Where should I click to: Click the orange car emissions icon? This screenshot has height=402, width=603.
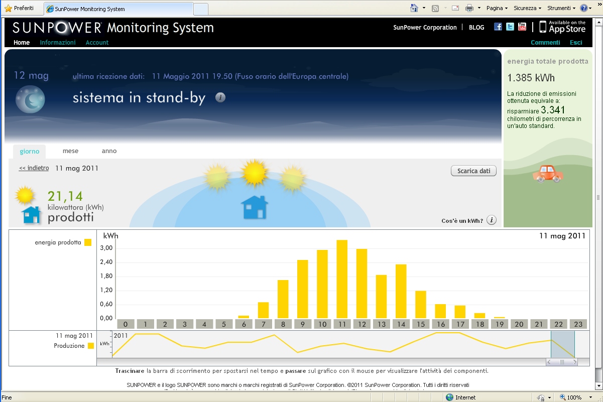(548, 173)
